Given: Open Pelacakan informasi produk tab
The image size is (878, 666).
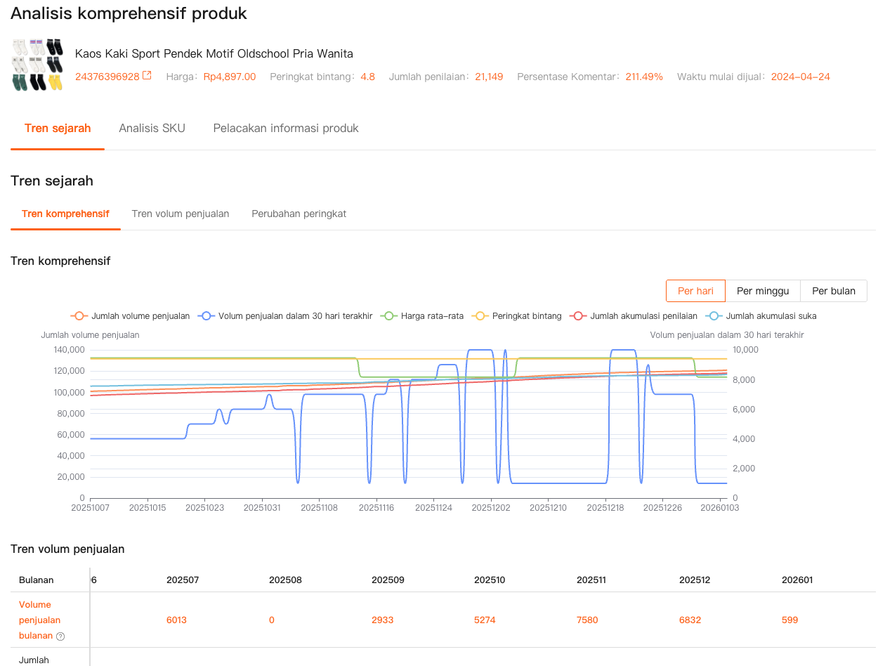Looking at the screenshot, I should (x=286, y=128).
